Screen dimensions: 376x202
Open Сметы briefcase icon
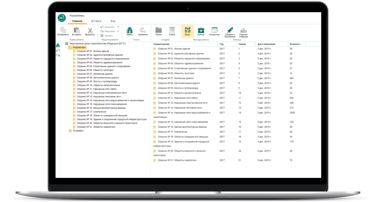201,30
